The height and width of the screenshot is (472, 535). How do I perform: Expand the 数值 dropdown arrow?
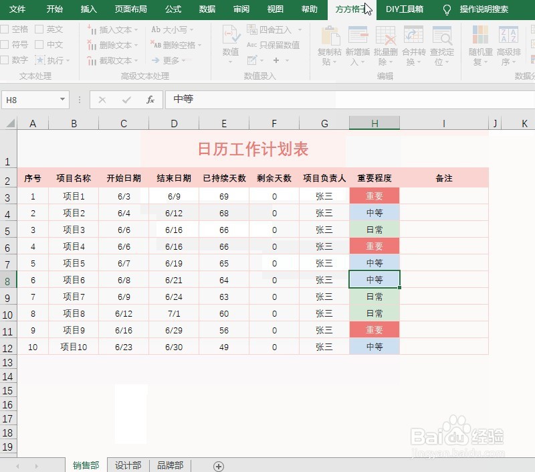click(x=231, y=62)
